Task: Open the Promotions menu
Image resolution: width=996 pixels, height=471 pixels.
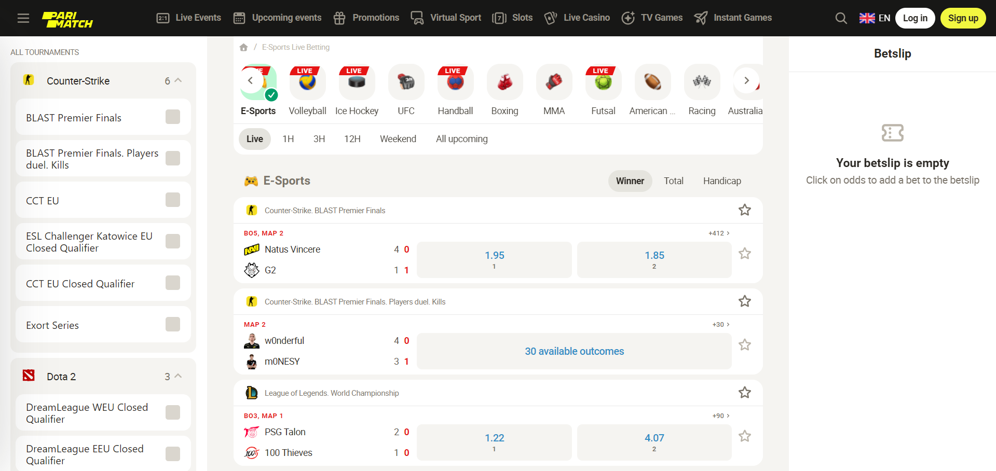Action: point(366,18)
